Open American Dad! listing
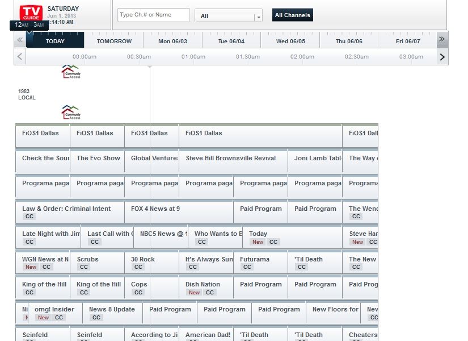 click(x=206, y=334)
